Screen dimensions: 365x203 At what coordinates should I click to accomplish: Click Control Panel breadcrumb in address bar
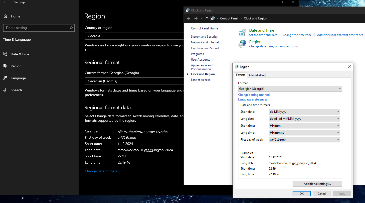coord(229,18)
